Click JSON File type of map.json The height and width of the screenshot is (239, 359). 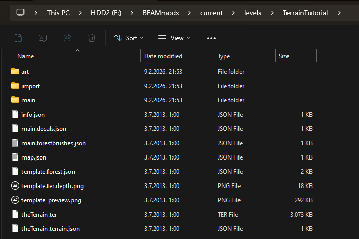point(230,157)
